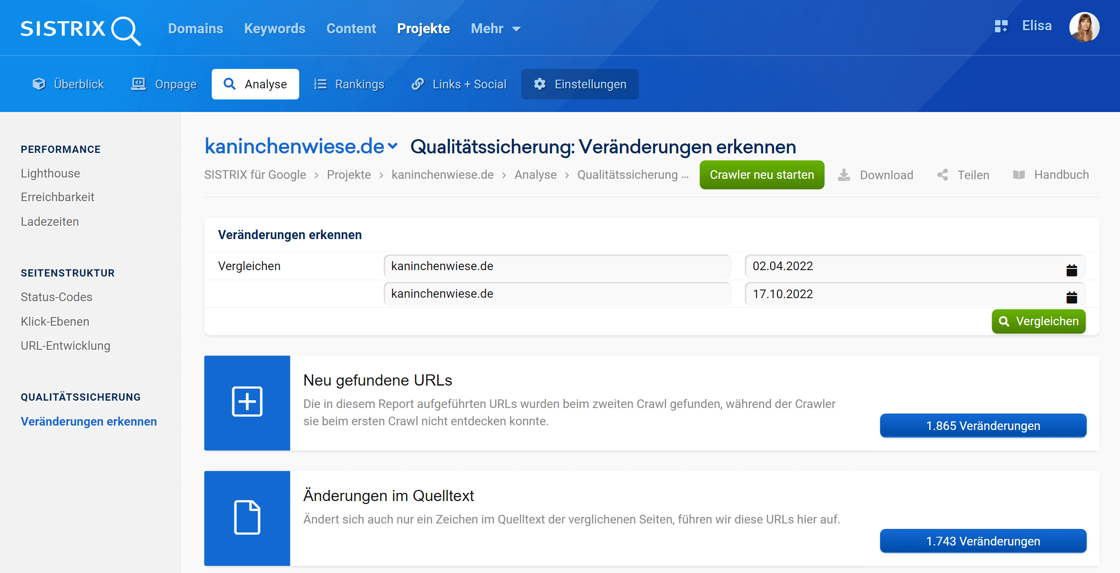Viewport: 1120px width, 573px height.
Task: Click the second kaninchenwiese.de comparison field
Action: click(x=557, y=294)
